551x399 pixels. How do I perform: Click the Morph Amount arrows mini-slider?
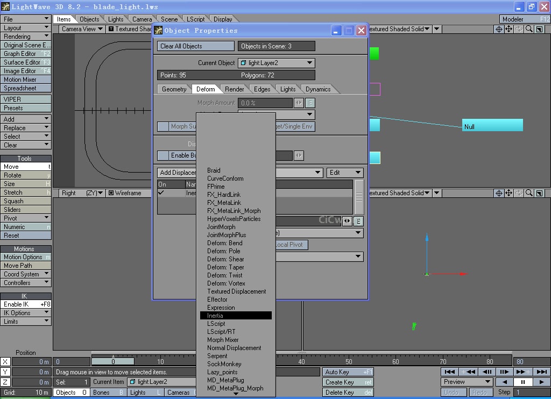[x=299, y=103]
